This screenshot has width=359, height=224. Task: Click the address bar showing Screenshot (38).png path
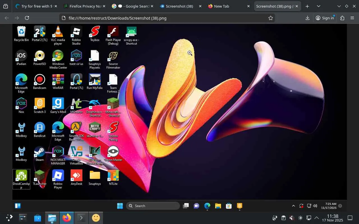click(167, 18)
